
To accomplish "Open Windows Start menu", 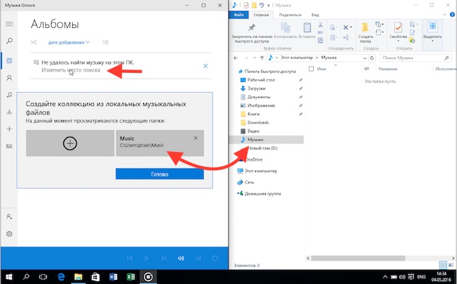I will [8, 277].
